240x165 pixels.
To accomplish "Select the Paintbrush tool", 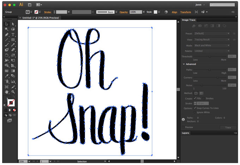I will (x=7, y=45).
